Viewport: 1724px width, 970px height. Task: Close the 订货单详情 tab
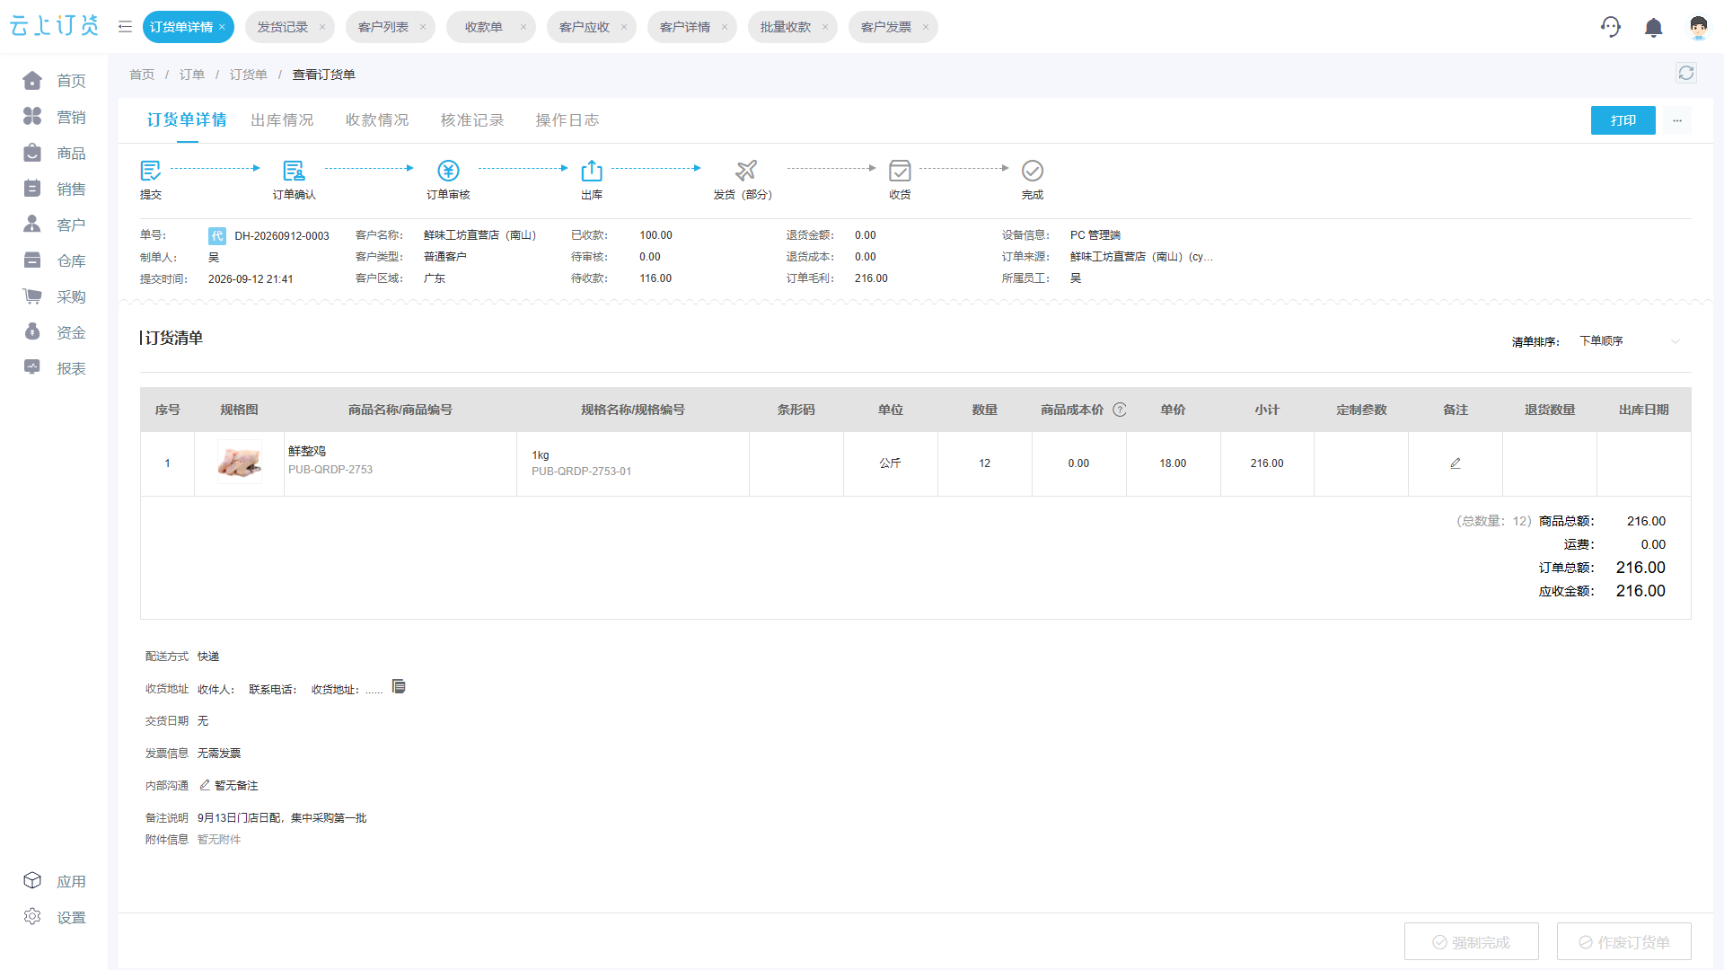click(x=222, y=27)
